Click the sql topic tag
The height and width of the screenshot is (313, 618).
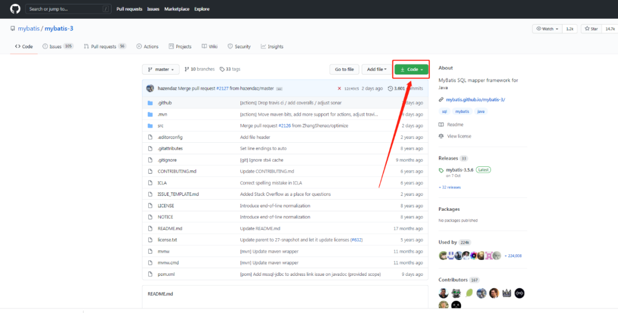pos(444,112)
